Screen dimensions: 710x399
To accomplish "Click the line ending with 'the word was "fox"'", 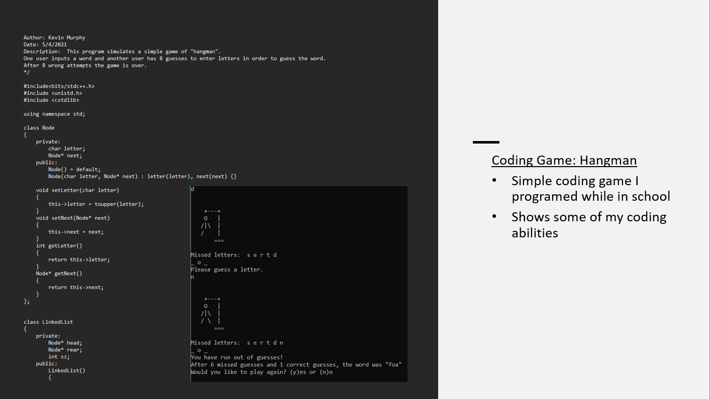I will pos(296,365).
